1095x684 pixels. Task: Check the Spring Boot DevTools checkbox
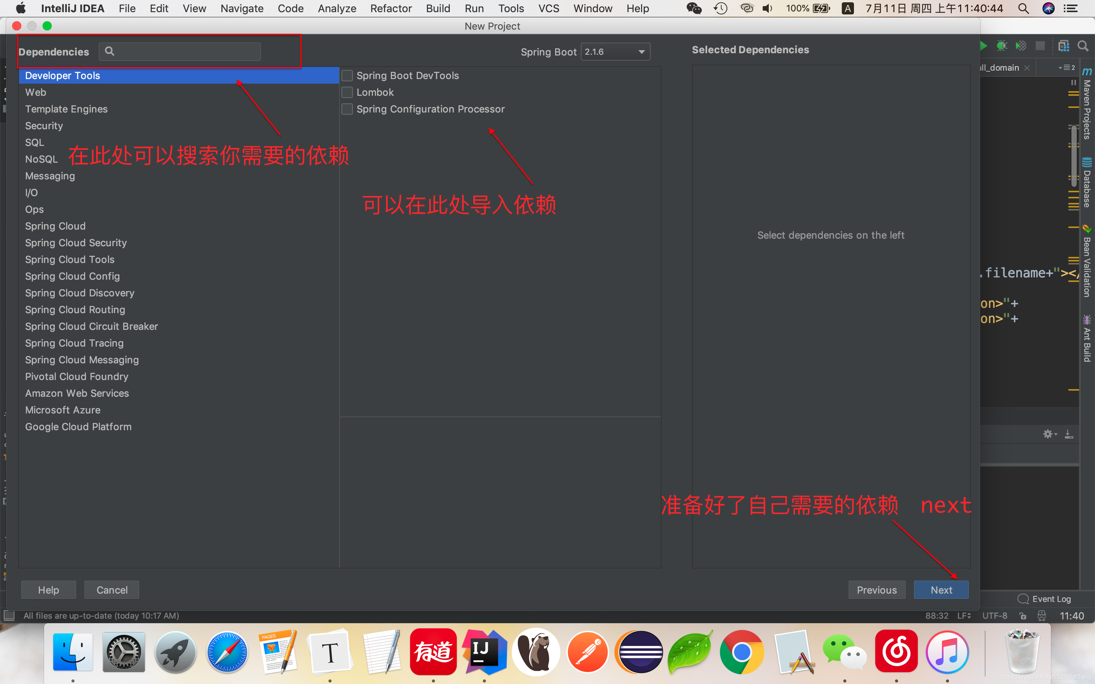pos(347,76)
